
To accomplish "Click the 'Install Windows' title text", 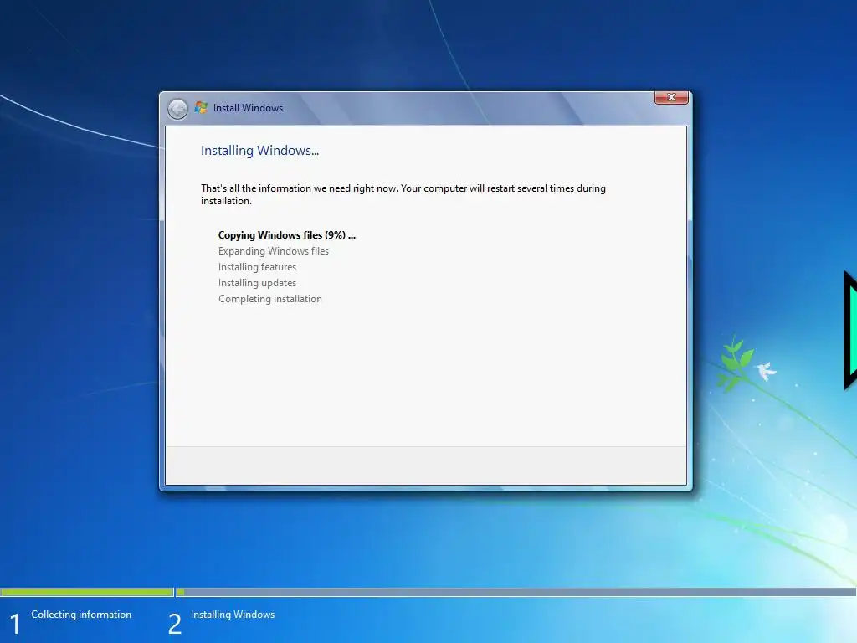I will (x=248, y=108).
